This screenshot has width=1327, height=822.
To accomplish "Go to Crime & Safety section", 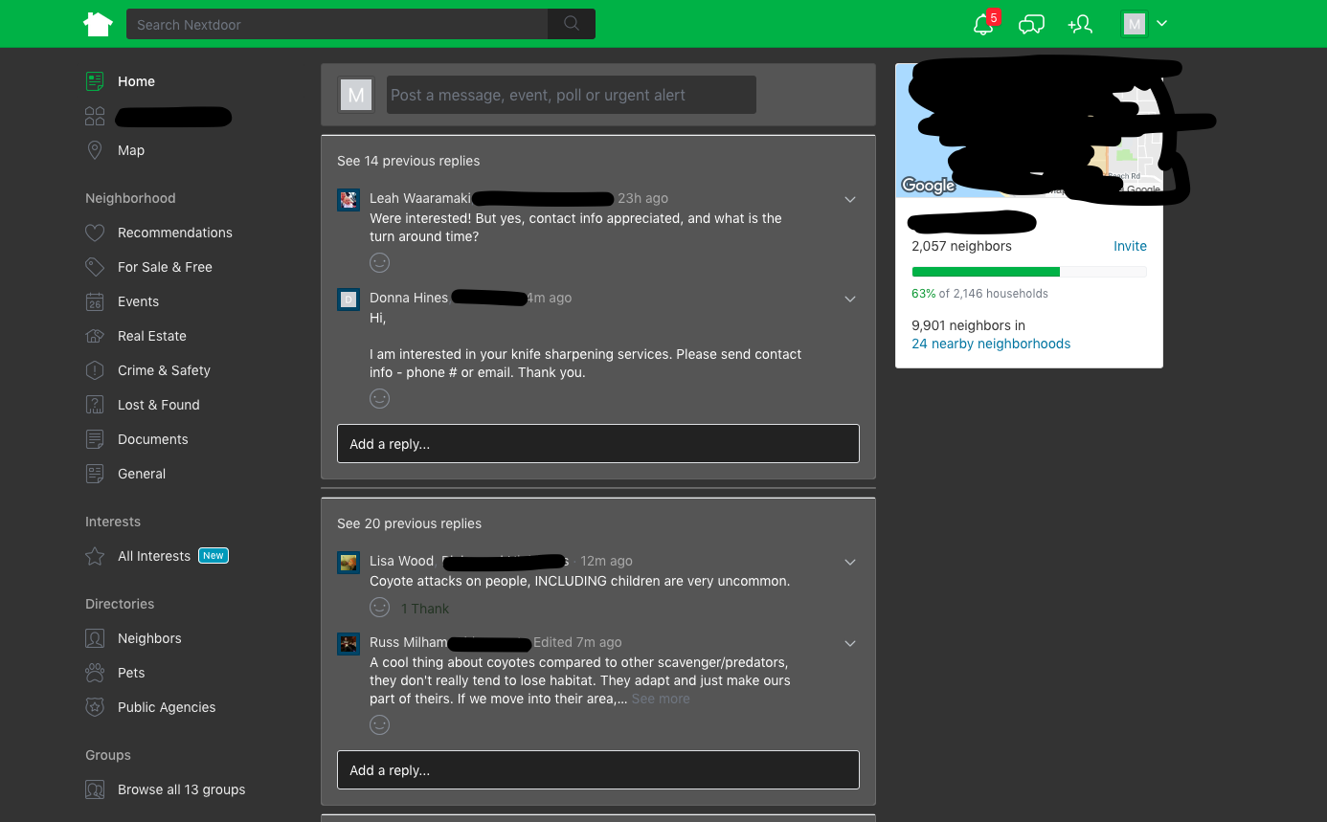I will pyautogui.click(x=164, y=370).
